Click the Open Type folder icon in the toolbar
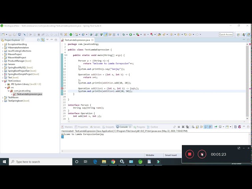 159,34
